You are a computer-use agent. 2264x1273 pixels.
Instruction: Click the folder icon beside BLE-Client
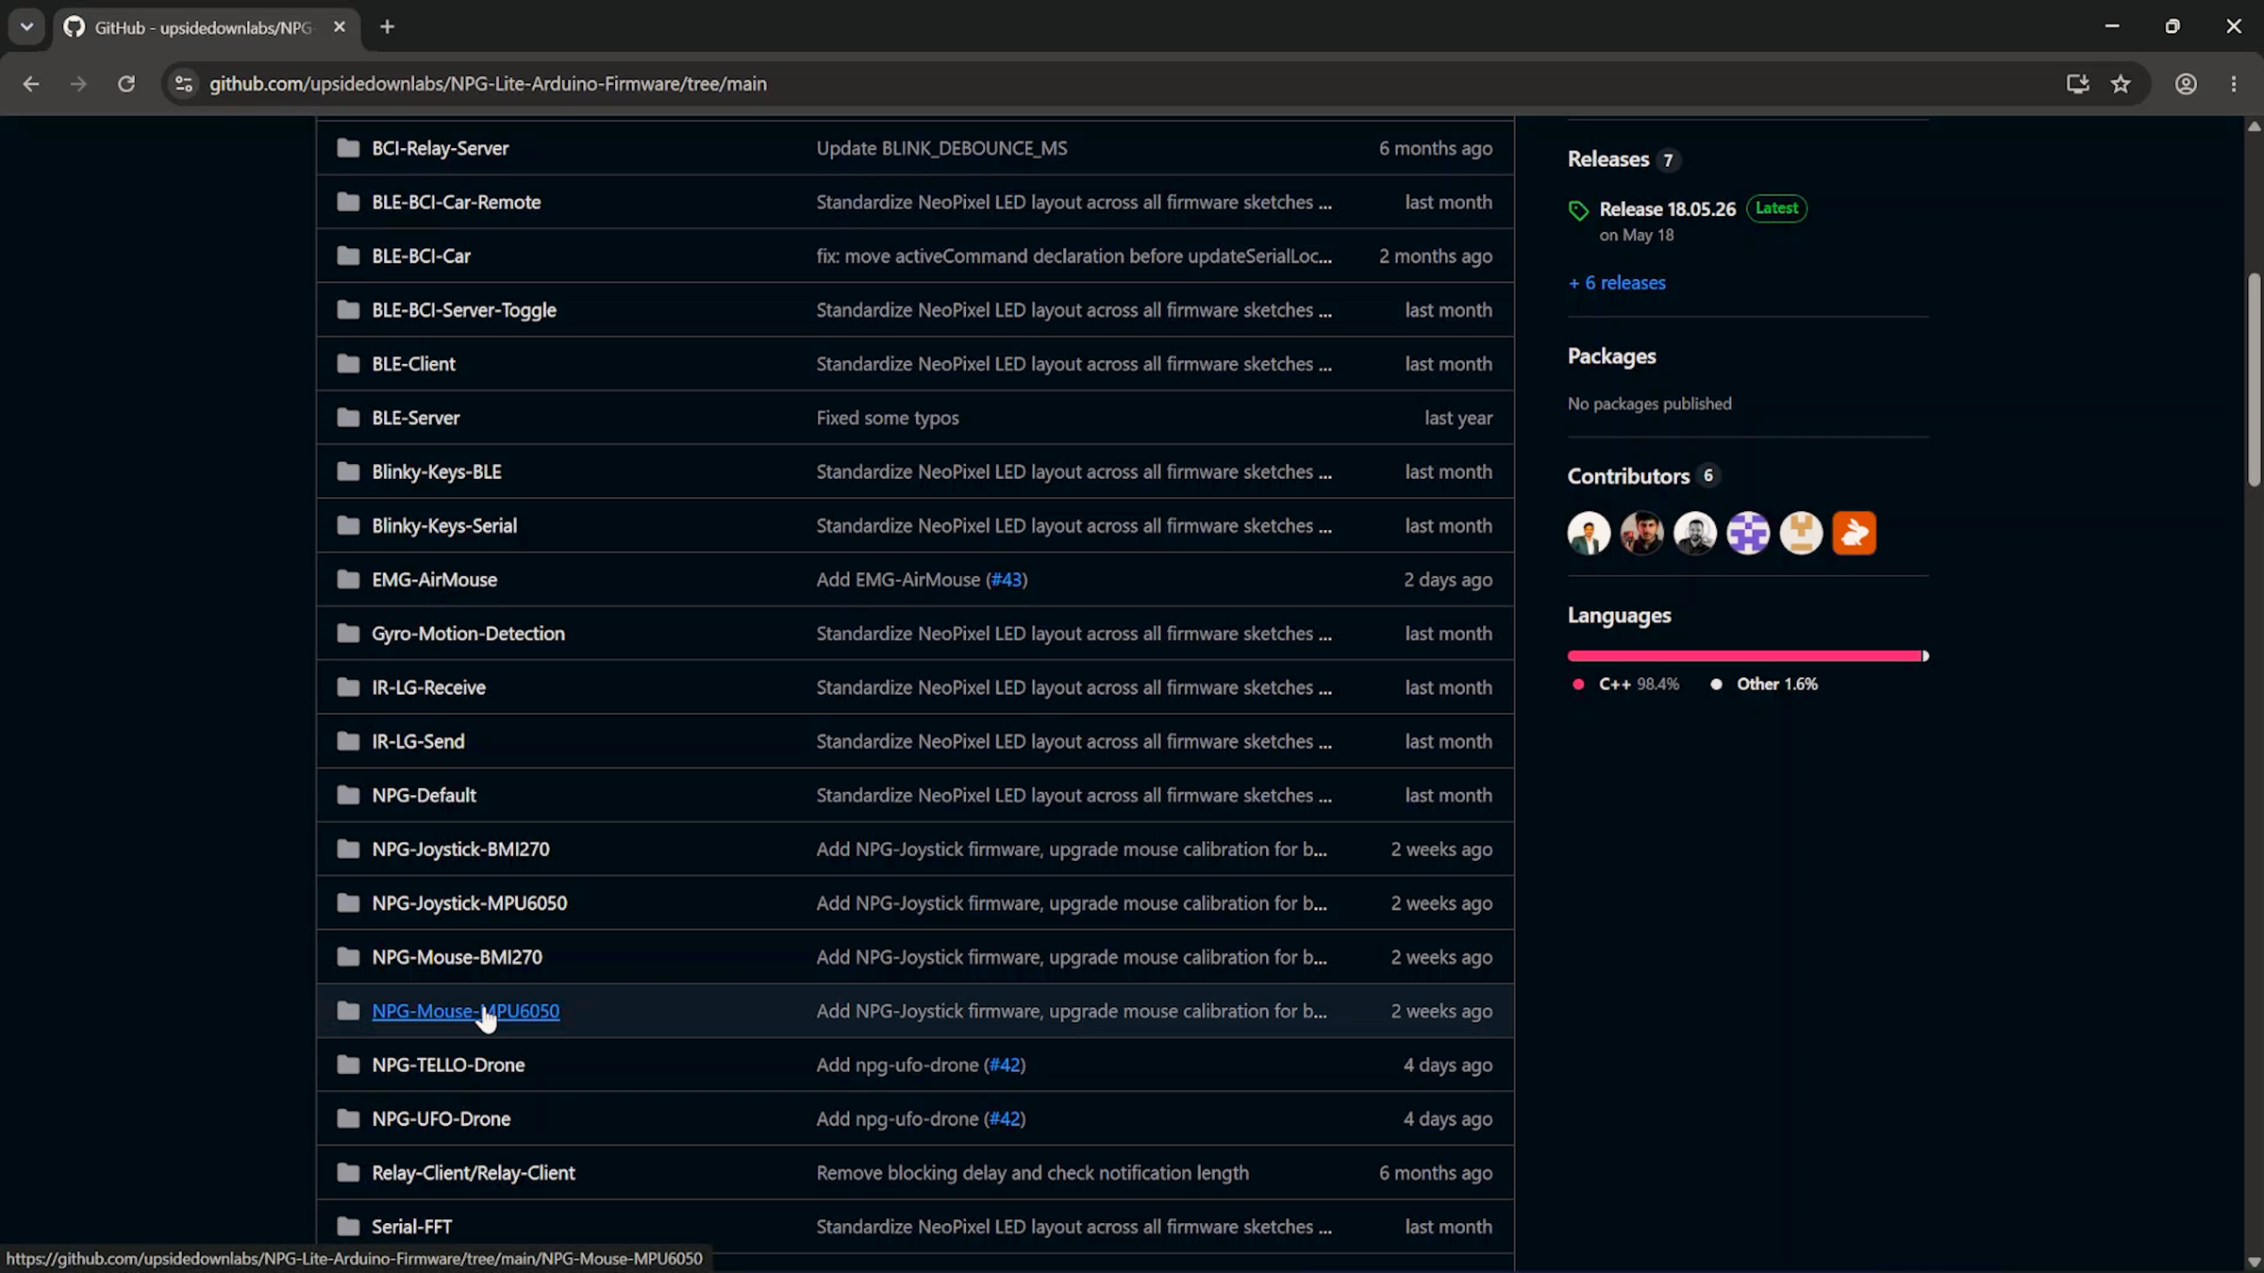point(348,364)
